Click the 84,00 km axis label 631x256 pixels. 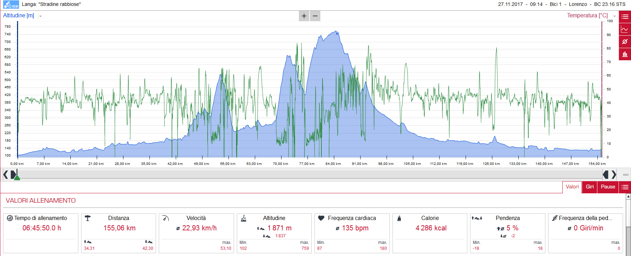[x=333, y=164]
